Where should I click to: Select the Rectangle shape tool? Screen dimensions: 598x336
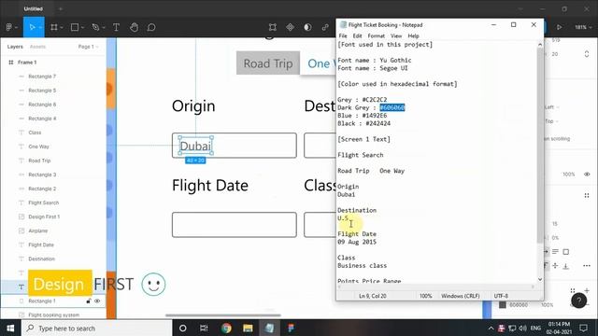pyautogui.click(x=75, y=27)
